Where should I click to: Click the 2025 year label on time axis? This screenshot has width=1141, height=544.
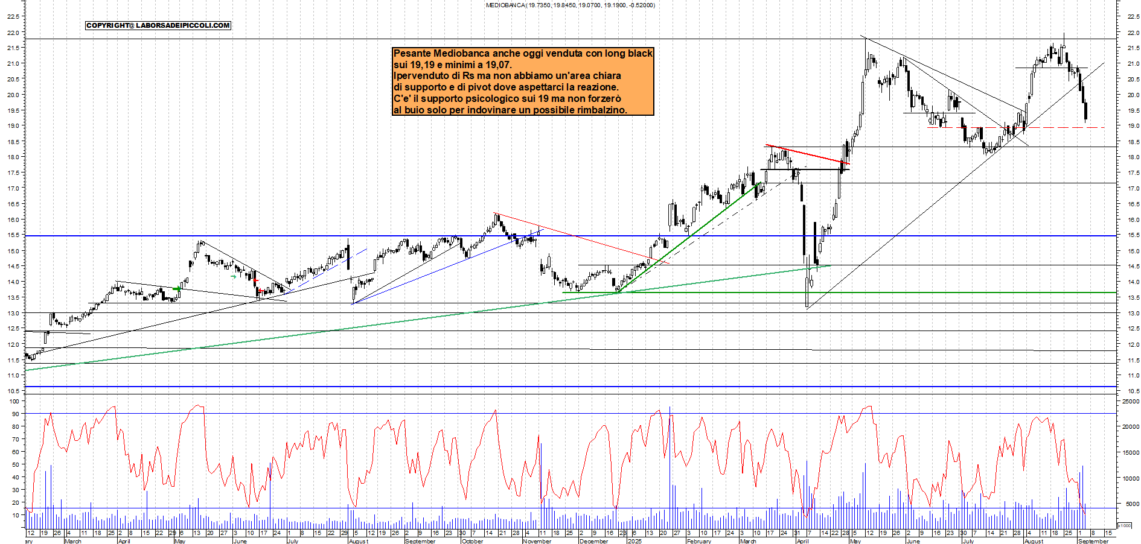634,541
